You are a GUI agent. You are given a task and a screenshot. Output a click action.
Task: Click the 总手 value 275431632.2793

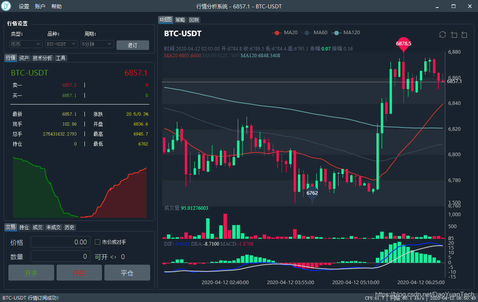60,134
